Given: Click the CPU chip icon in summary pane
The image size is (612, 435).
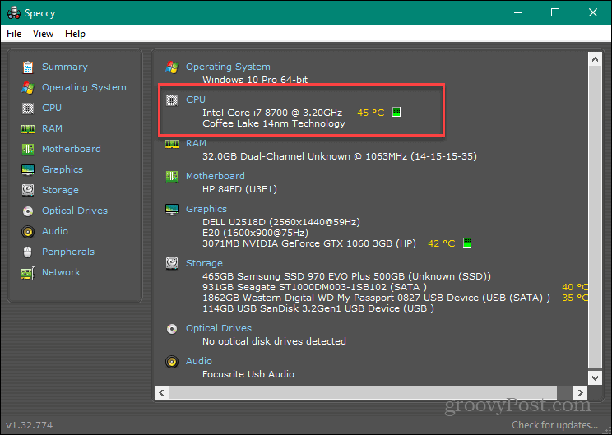Looking at the screenshot, I should pos(172,100).
